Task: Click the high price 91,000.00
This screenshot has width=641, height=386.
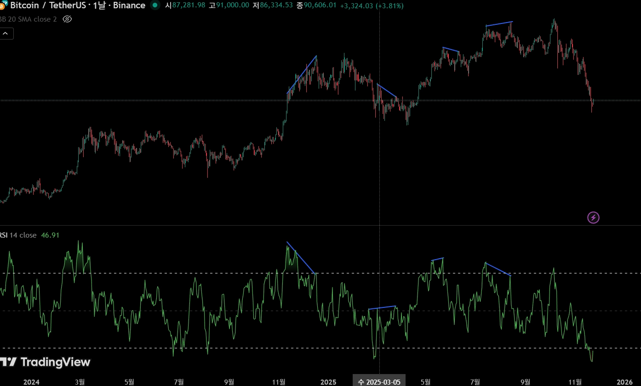Action: [x=233, y=6]
